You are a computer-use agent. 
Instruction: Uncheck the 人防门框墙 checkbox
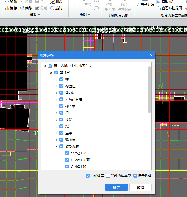point(61,99)
